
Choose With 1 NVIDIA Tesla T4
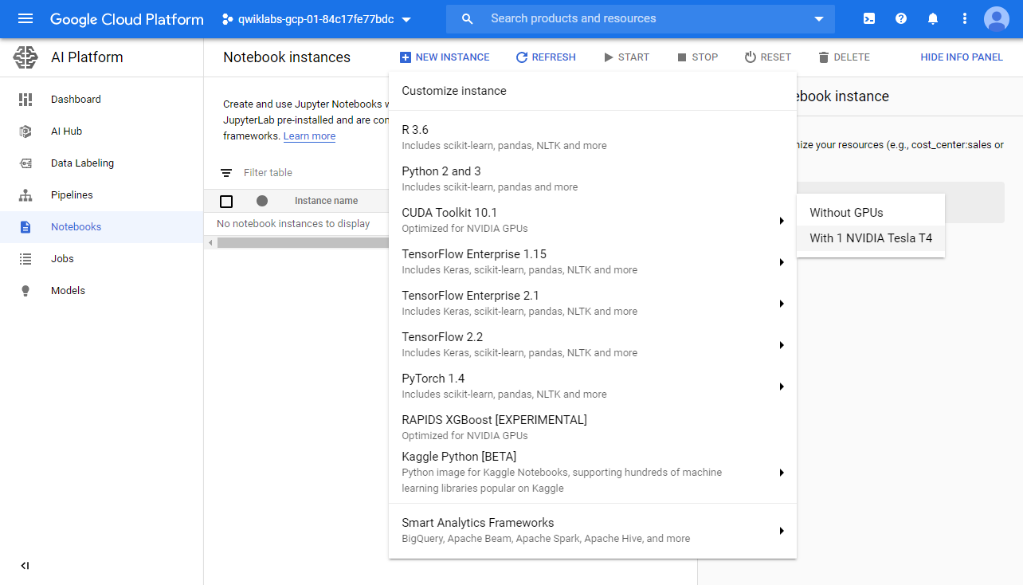[870, 238]
